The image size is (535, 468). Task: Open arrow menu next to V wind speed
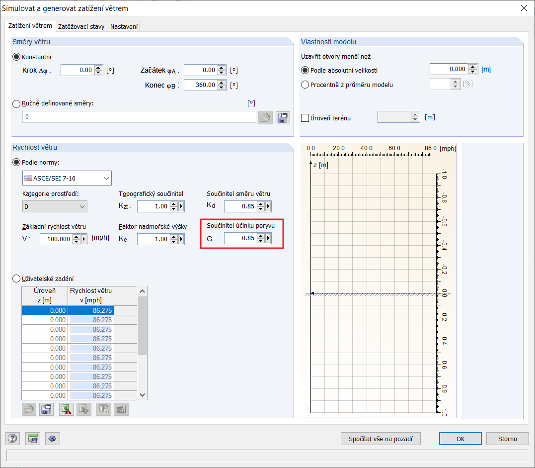pos(84,239)
